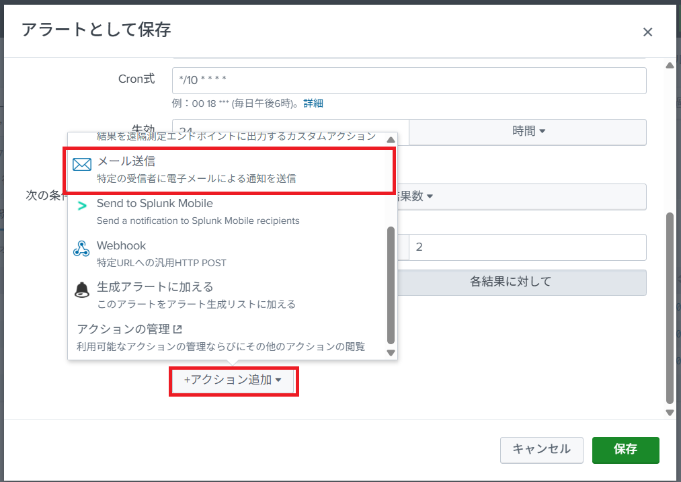Select the Webhook action entry
The height and width of the screenshot is (482, 681).
tap(161, 253)
